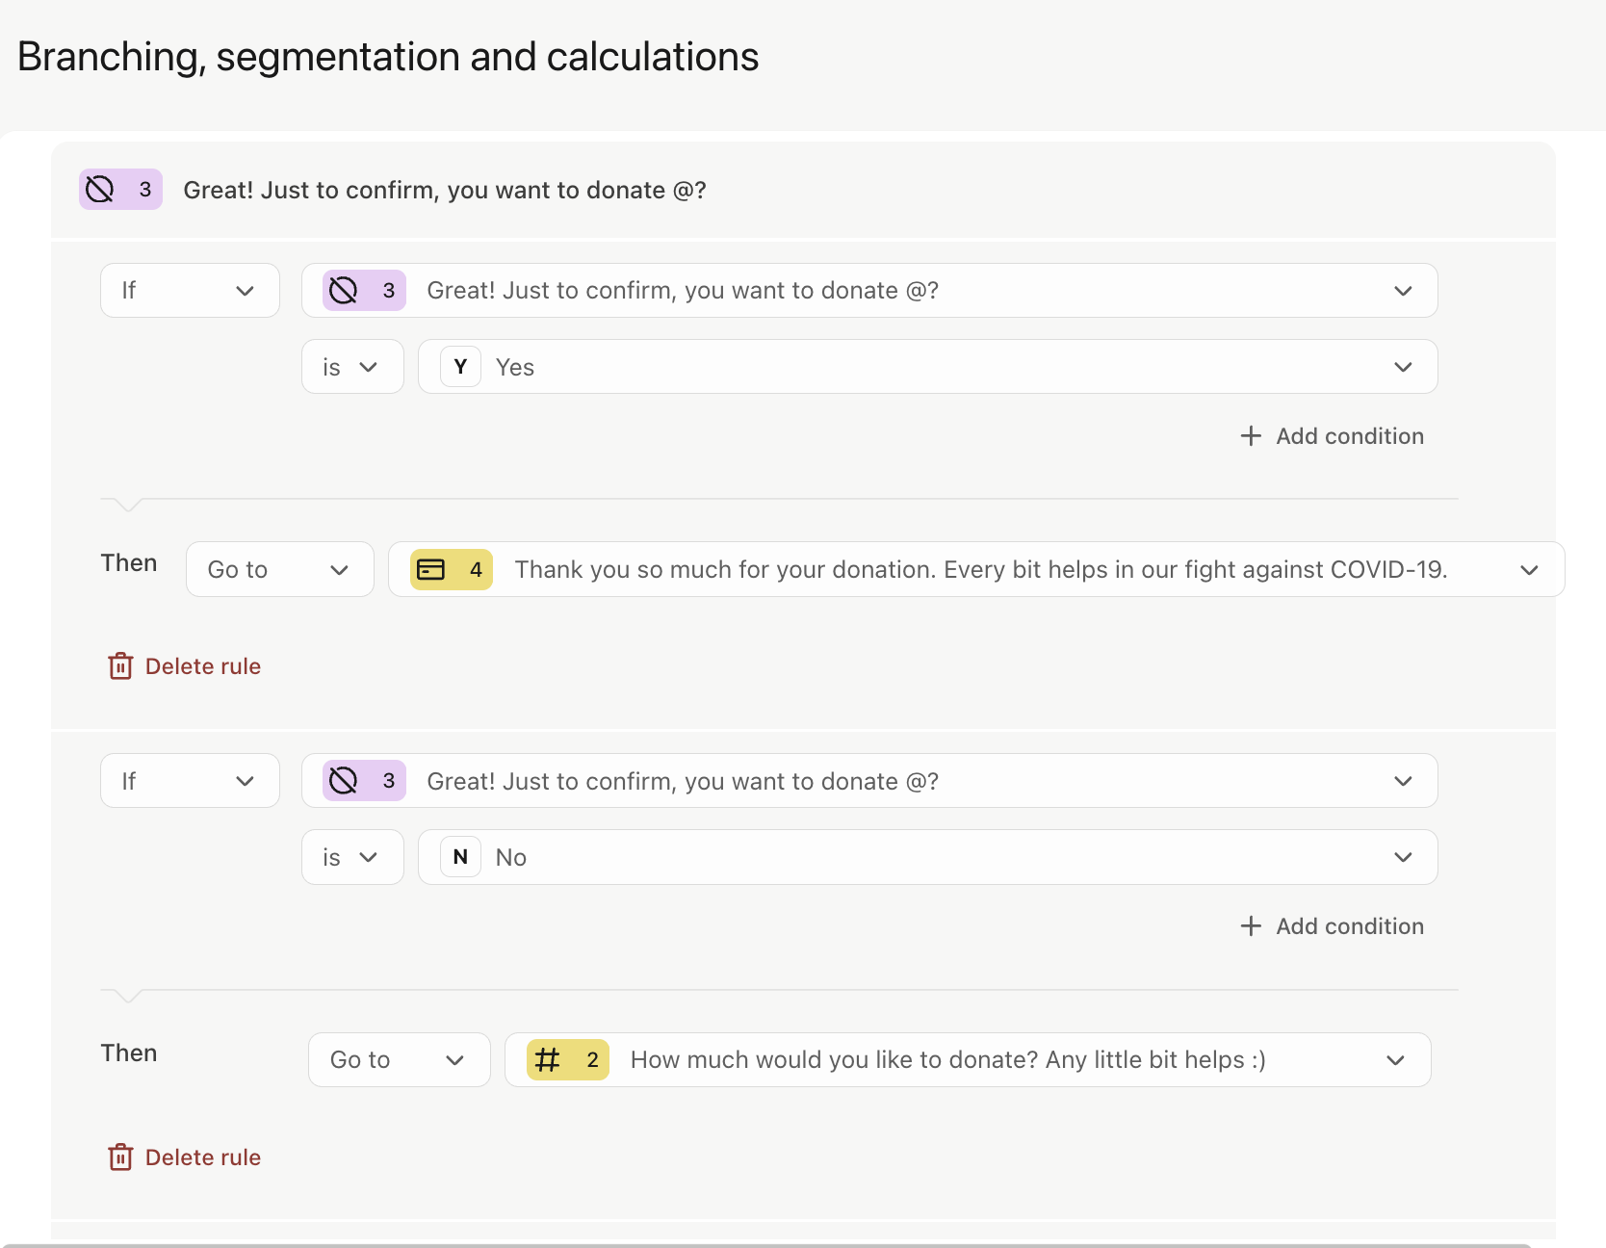Click the hash number icon for question 2
Viewport: 1606px width, 1248px height.
547,1060
